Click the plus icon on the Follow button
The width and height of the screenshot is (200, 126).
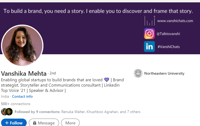click(x=7, y=123)
